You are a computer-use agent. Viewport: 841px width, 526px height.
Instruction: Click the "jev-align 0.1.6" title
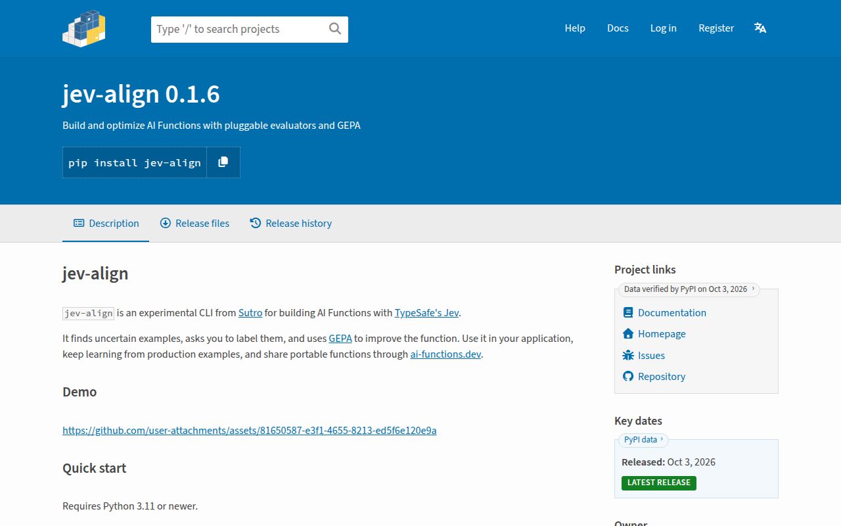tap(141, 94)
